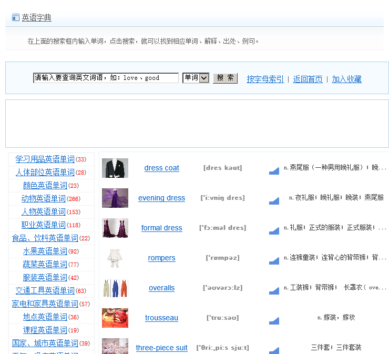Image resolution: width=389 pixels, height=354 pixels.
Task: Select 家电和家具英语单词 category
Action: tap(45, 304)
